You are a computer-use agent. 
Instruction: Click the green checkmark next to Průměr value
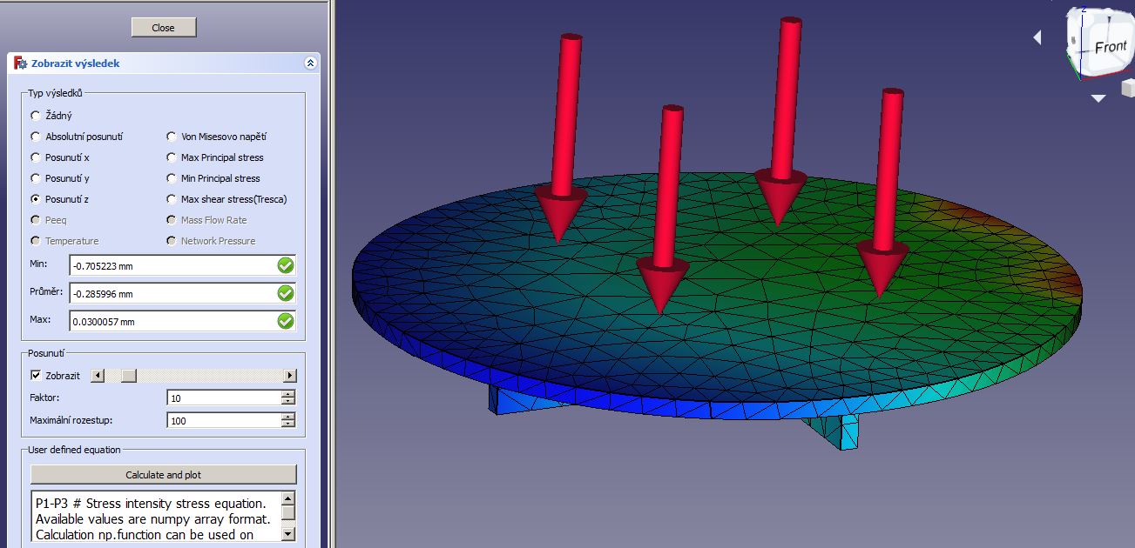click(286, 293)
